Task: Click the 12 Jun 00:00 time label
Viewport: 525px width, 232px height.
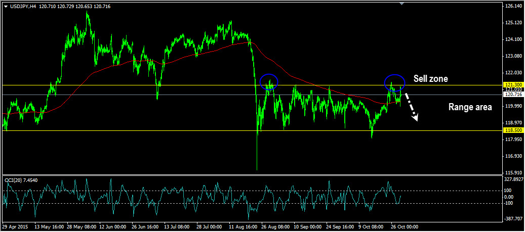Action: (113, 226)
